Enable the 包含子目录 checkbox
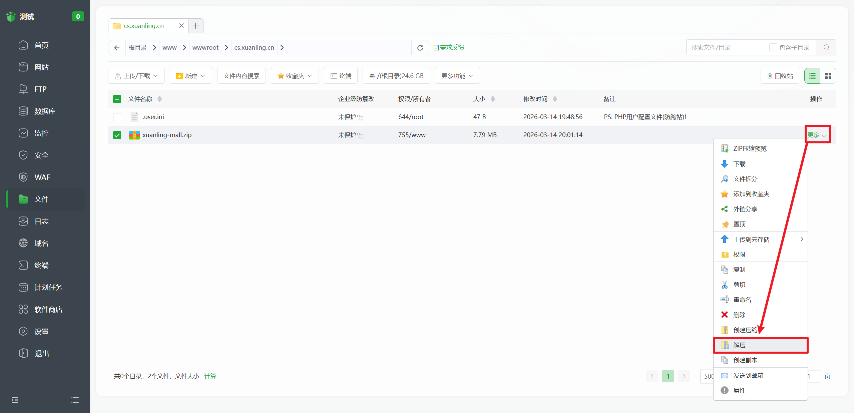 click(773, 47)
